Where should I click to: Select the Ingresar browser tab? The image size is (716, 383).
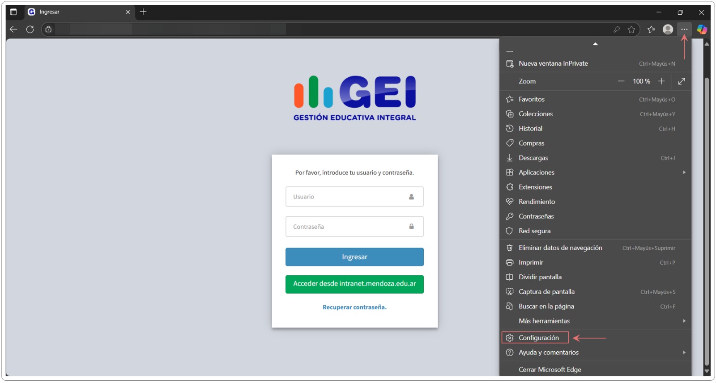[80, 12]
